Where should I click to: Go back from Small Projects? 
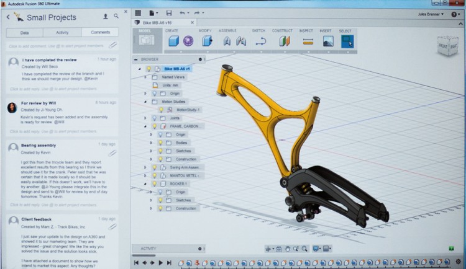point(8,17)
